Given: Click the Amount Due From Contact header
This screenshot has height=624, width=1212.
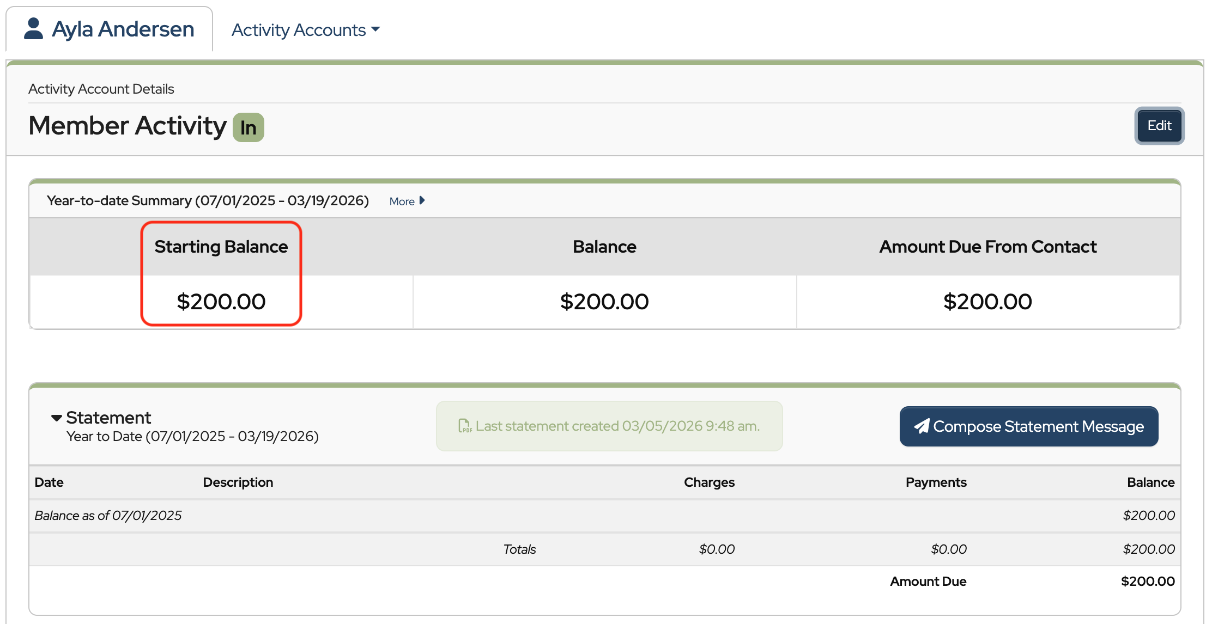Looking at the screenshot, I should (987, 247).
